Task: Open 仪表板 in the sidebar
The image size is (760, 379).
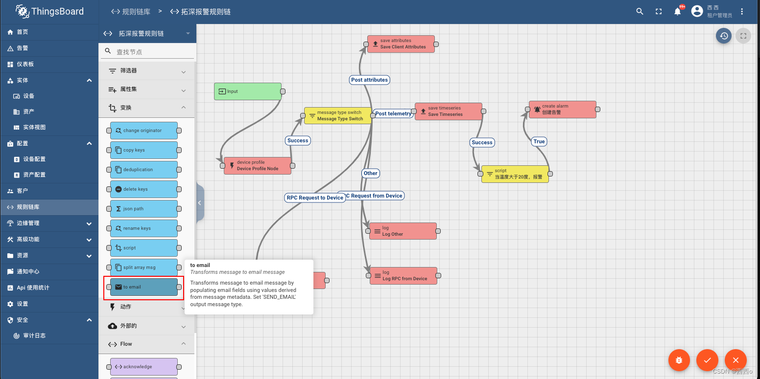Action: (x=25, y=64)
